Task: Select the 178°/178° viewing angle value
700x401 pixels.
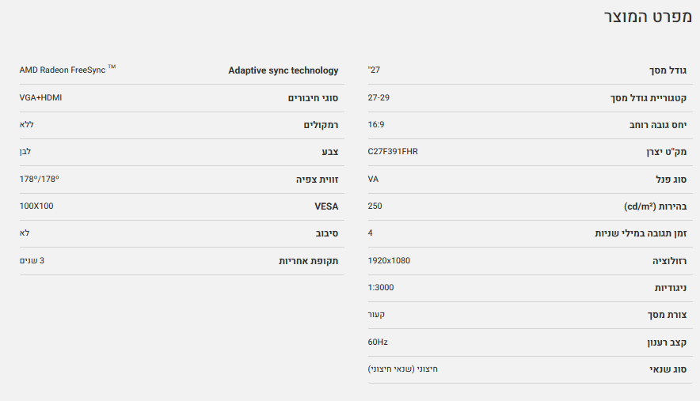Action: 40,179
